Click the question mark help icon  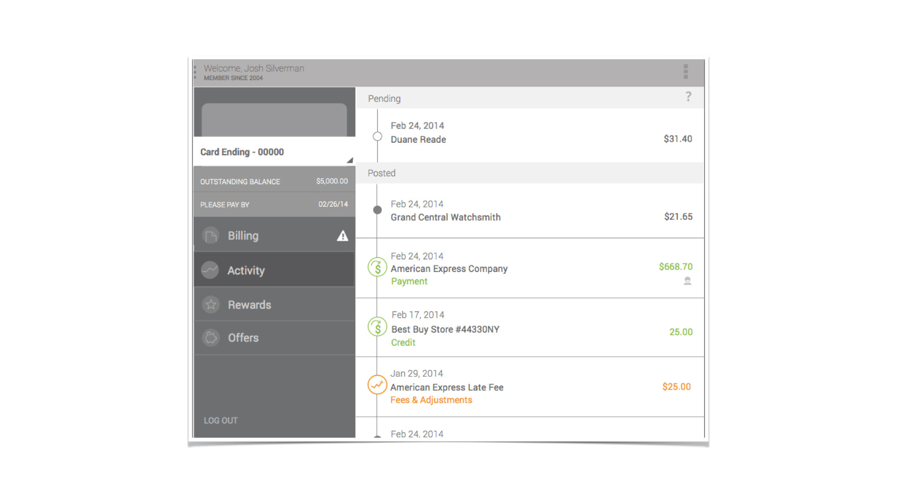click(x=688, y=97)
